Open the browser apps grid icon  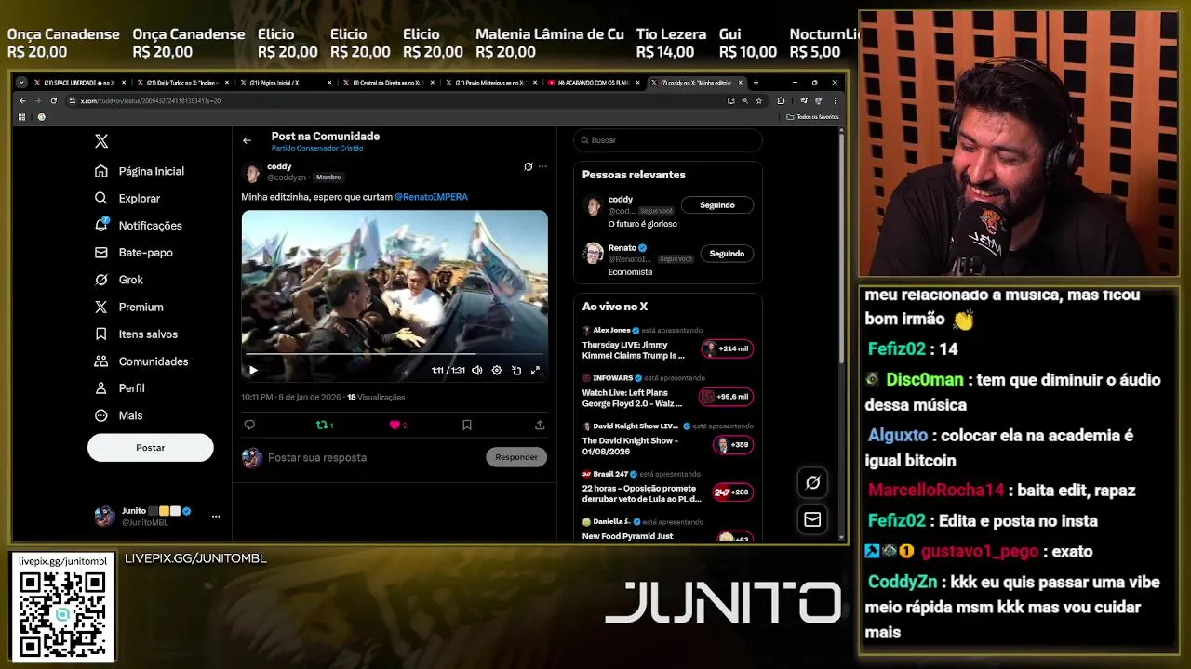pos(21,117)
